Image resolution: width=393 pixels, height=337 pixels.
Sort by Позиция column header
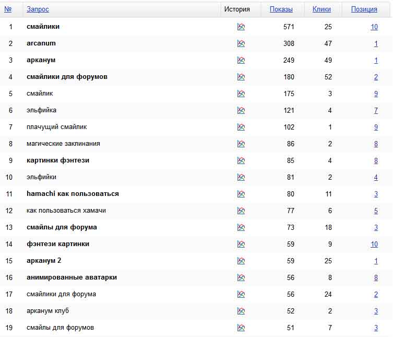[364, 9]
